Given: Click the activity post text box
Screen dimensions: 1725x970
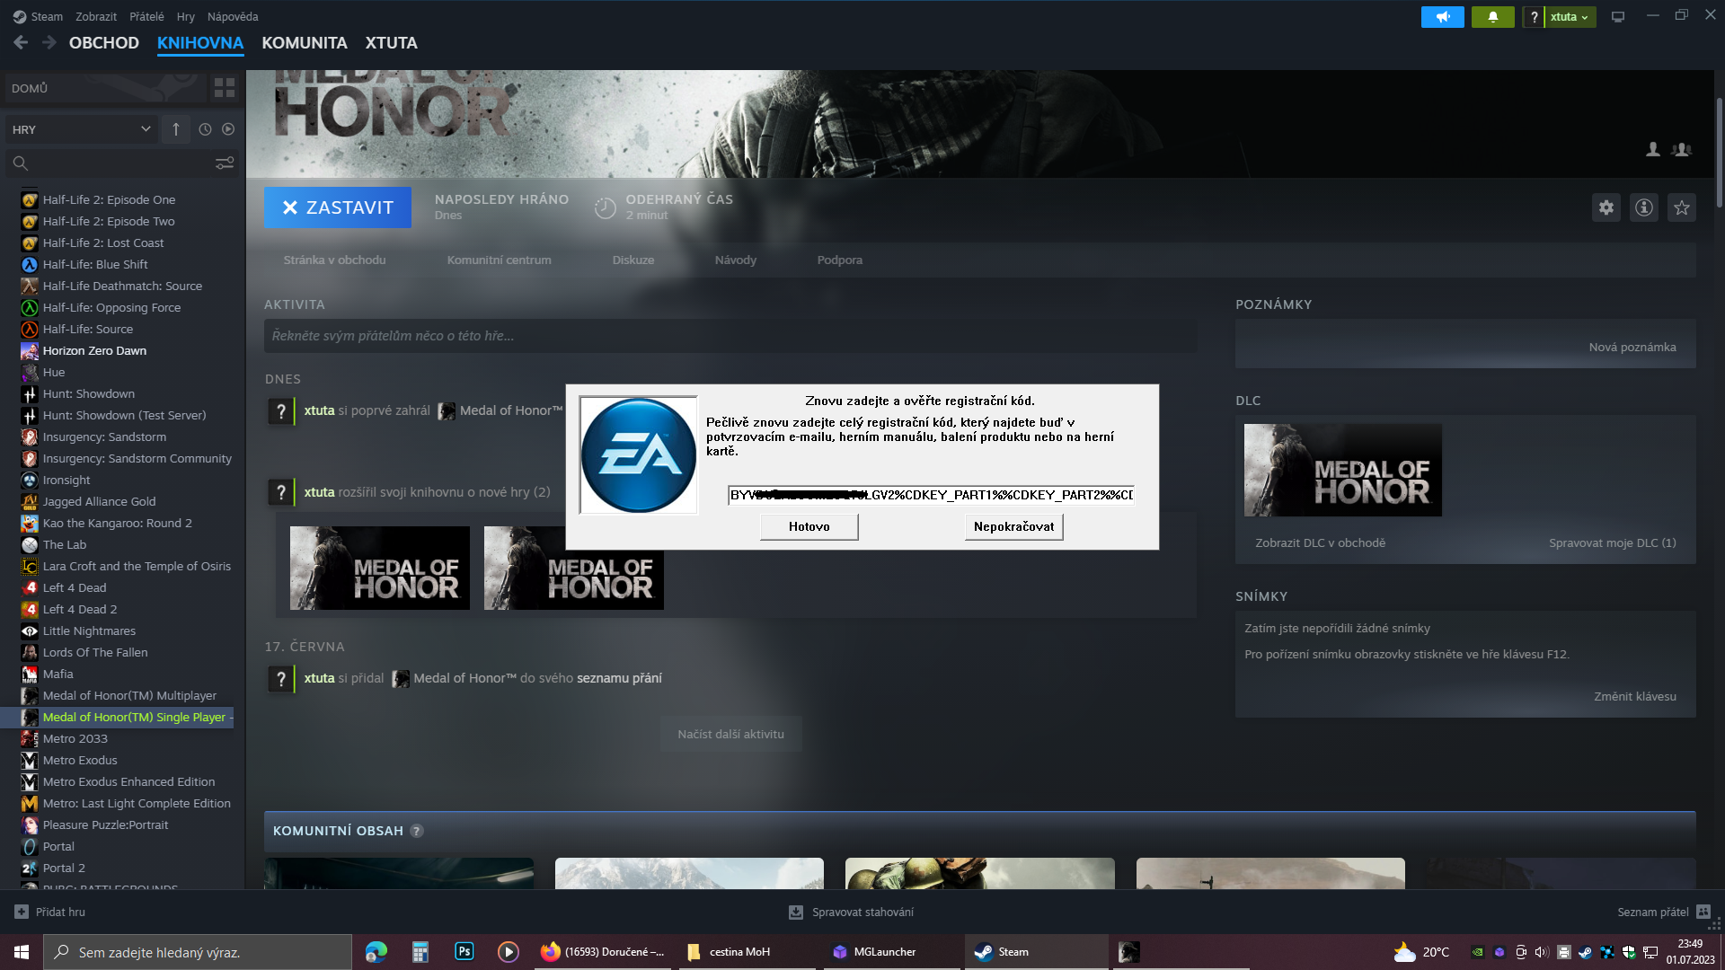Looking at the screenshot, I should [730, 336].
